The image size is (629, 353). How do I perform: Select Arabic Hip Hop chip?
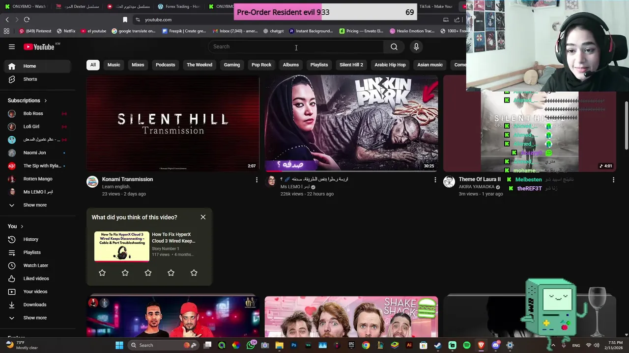pyautogui.click(x=390, y=65)
